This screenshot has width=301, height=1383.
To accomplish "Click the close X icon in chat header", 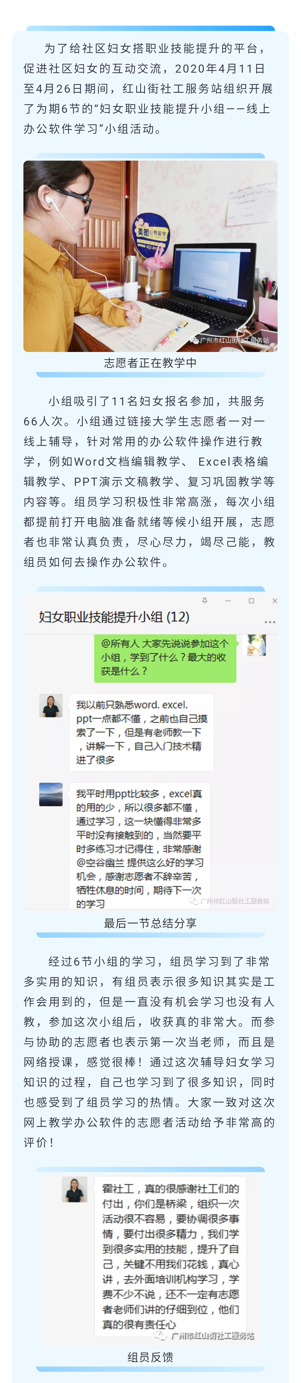I will point(274,600).
